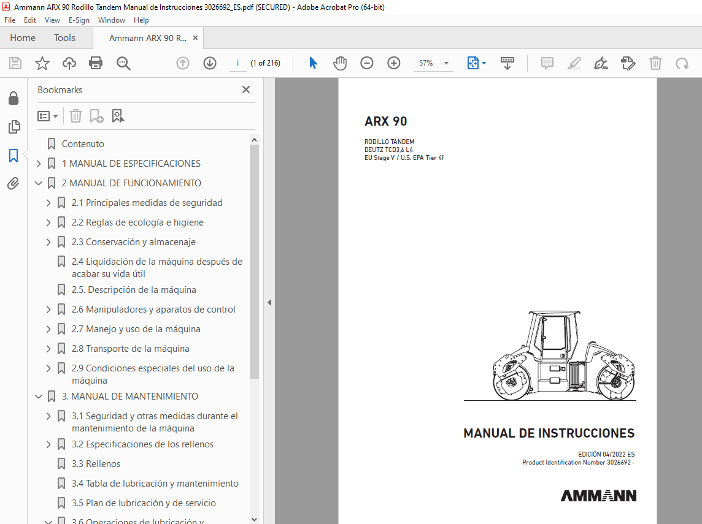Expand 2.7 Manejo y uso bookmark
Viewport: 702px width, 524px height.
48,329
